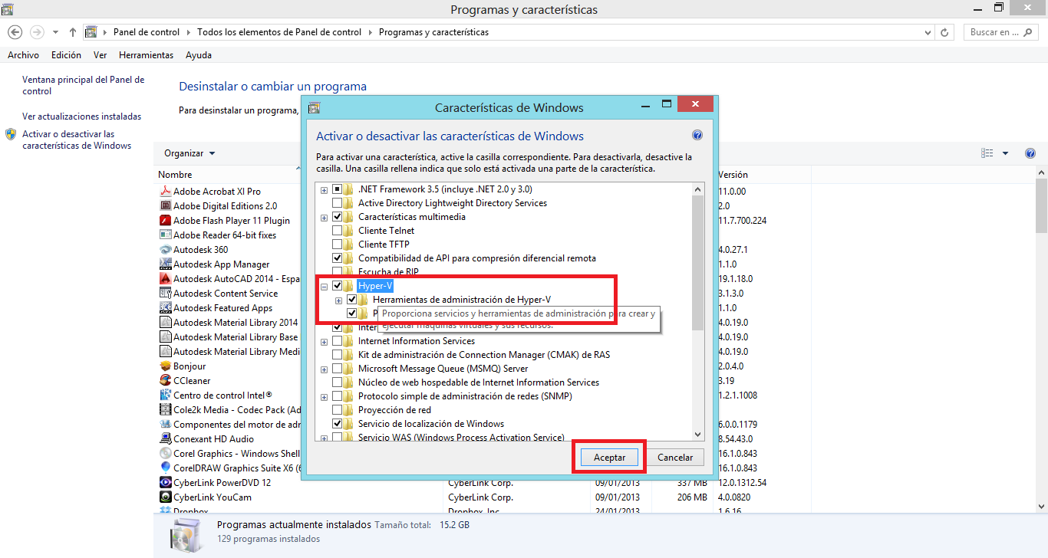Click the Cole2k Media Codec Pack icon
The image size is (1048, 558).
tap(165, 410)
